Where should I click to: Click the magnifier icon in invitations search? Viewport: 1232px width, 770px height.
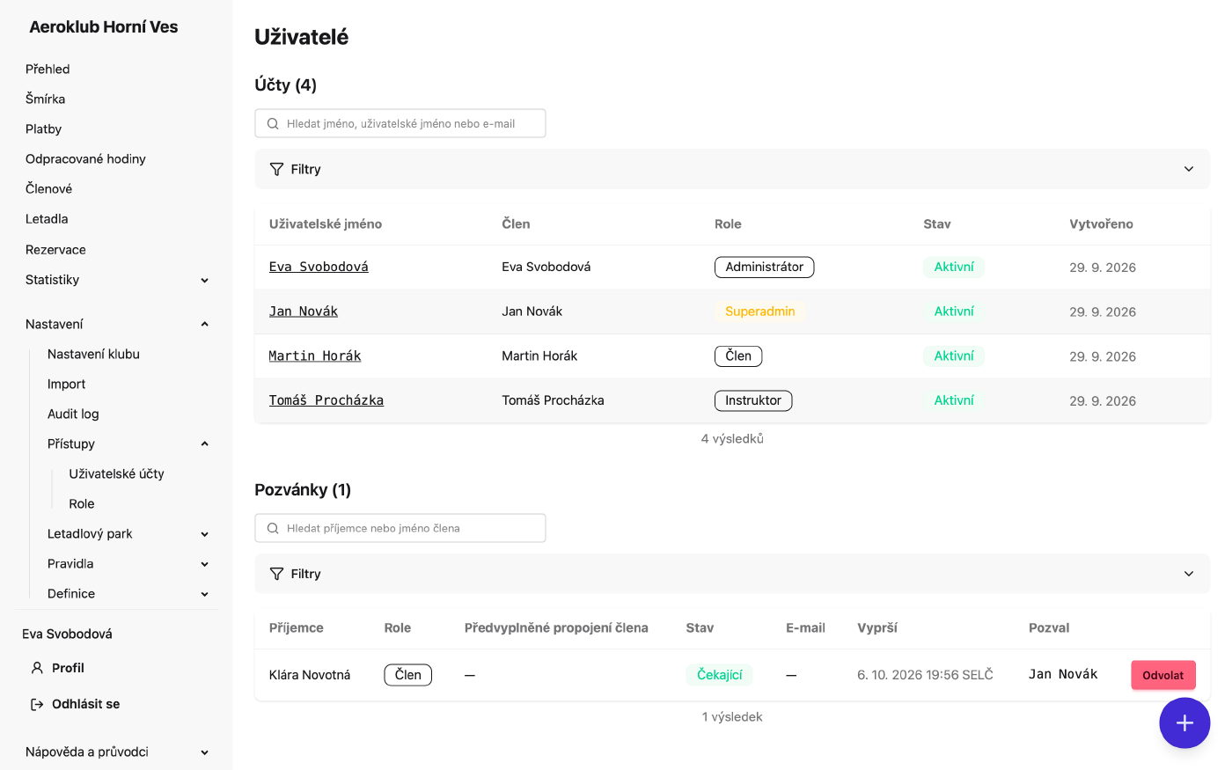pos(273,528)
